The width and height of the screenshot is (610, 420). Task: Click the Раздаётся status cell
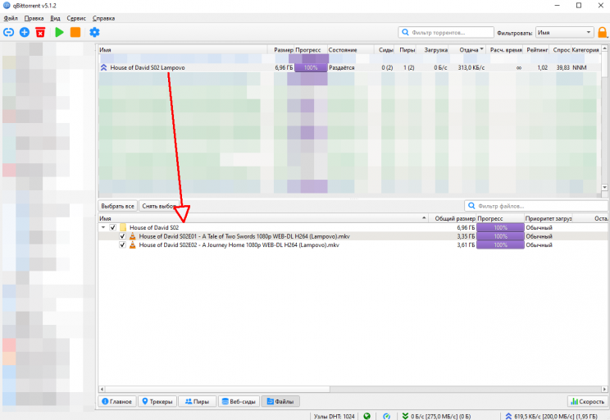point(342,67)
